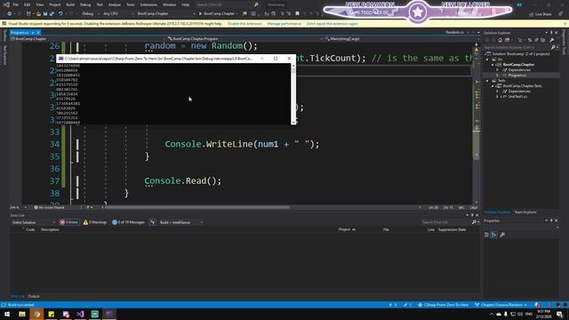Close the Program.cs tab
This screenshot has height=320, width=569.
pos(38,33)
